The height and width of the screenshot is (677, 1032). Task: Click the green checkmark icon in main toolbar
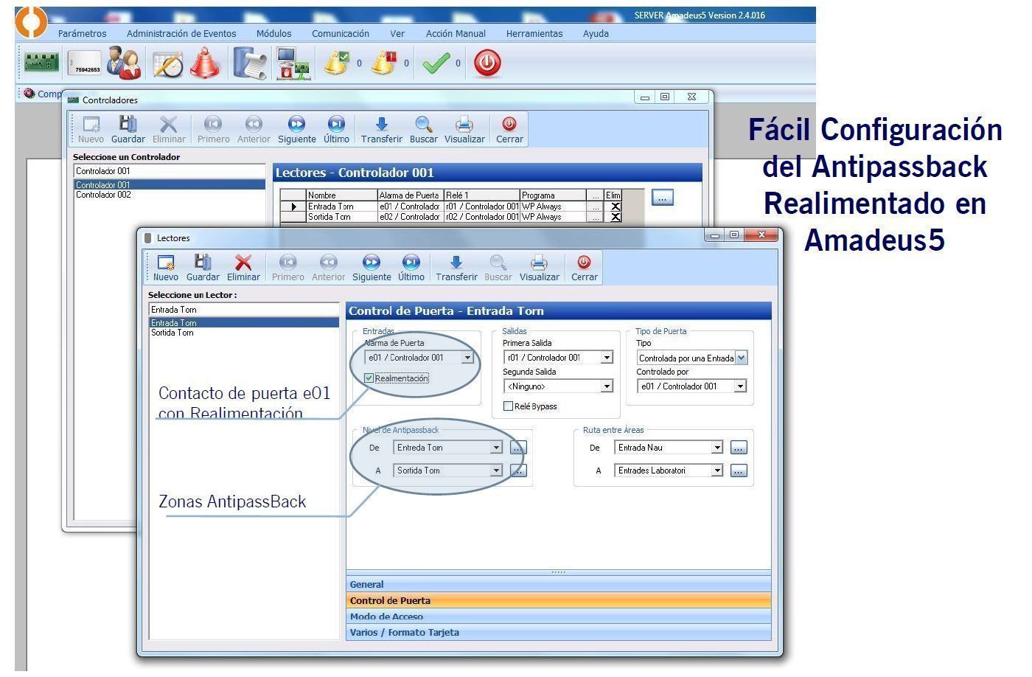click(x=436, y=63)
